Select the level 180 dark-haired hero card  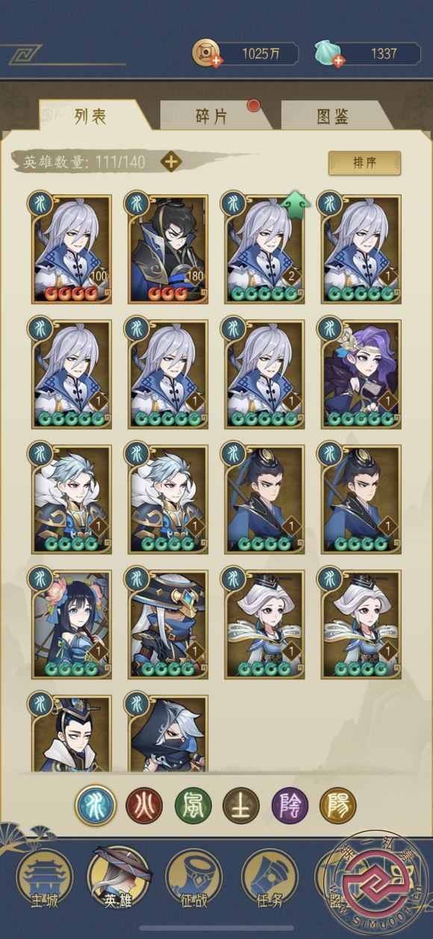168,249
